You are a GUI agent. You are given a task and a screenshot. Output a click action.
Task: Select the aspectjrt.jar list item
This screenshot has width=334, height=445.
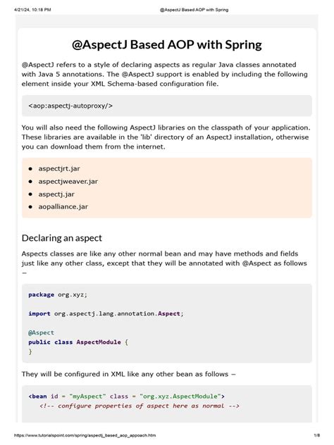(x=59, y=168)
